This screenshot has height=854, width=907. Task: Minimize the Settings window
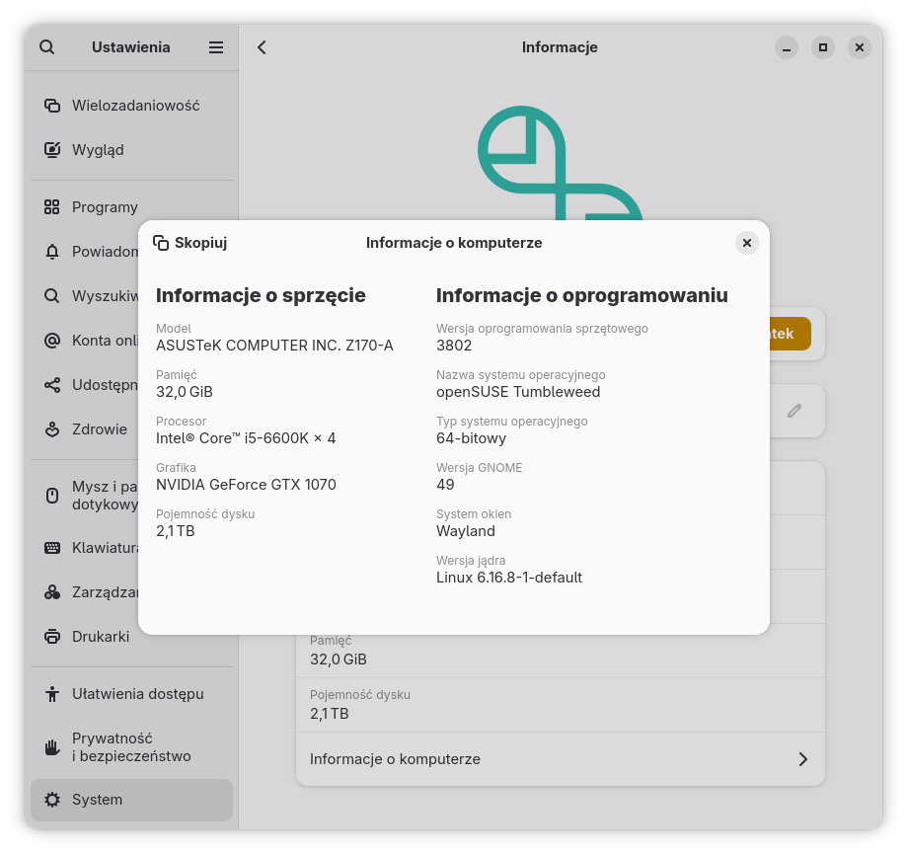click(787, 47)
